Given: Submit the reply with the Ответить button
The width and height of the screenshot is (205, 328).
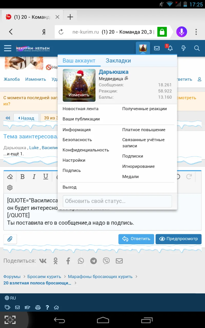Looking at the screenshot, I should 136,239.
